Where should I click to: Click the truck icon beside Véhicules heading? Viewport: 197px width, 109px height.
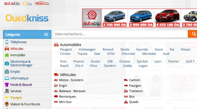pos(56,75)
